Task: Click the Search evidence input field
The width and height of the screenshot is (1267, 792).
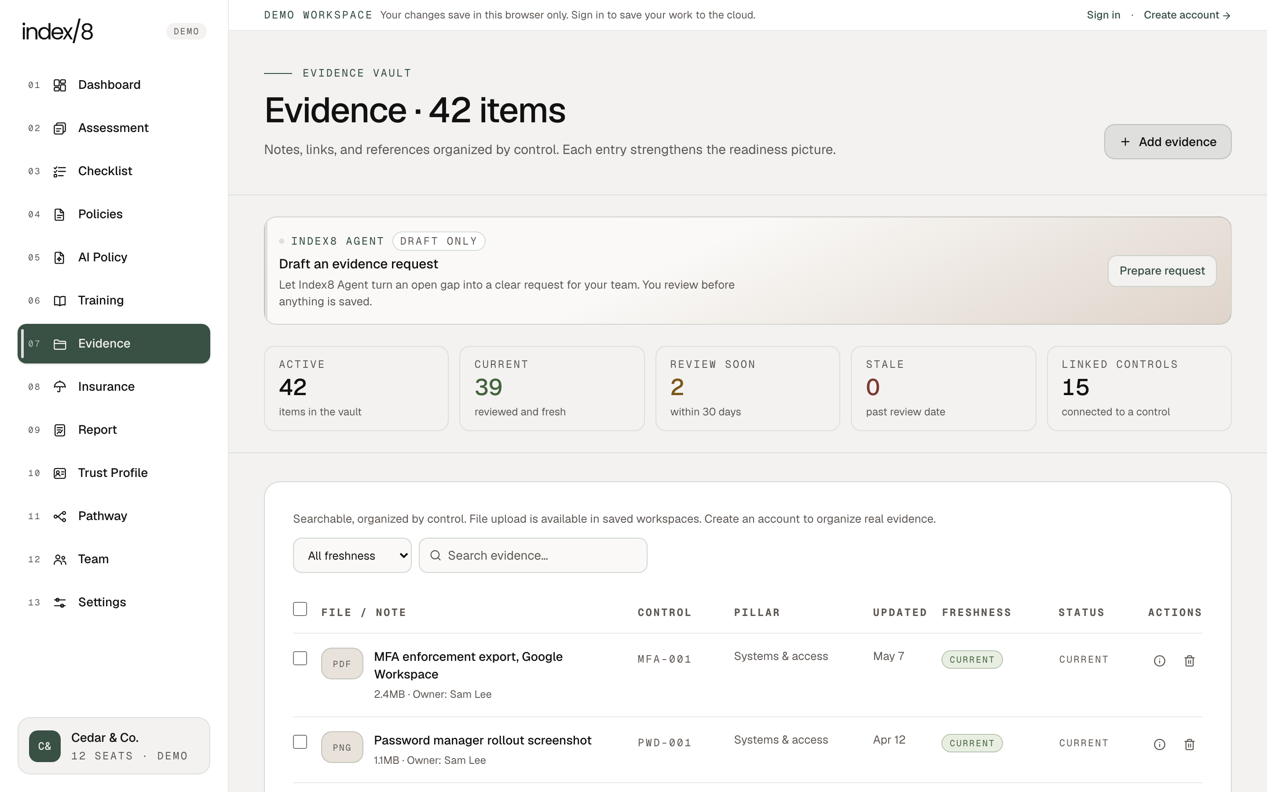Action: click(x=533, y=555)
